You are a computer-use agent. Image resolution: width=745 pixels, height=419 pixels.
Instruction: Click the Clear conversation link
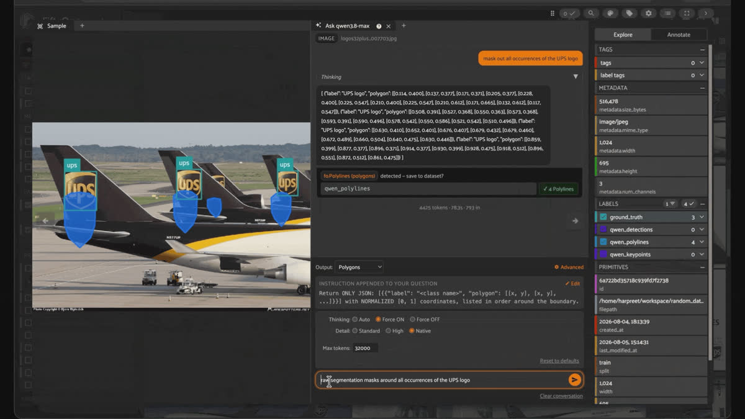(x=561, y=396)
